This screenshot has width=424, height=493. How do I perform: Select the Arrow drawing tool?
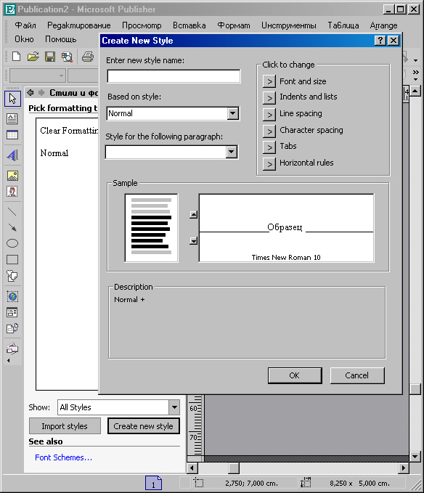(12, 227)
